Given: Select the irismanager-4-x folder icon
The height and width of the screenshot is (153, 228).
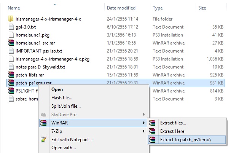Looking at the screenshot, I should 11,19.
